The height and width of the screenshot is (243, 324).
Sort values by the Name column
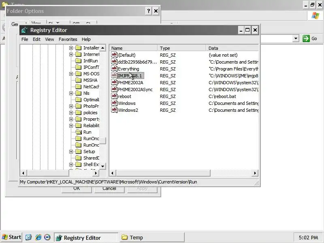[x=133, y=48]
